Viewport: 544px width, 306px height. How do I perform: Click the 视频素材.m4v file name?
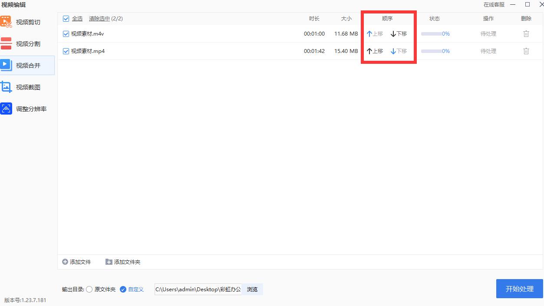(87, 33)
